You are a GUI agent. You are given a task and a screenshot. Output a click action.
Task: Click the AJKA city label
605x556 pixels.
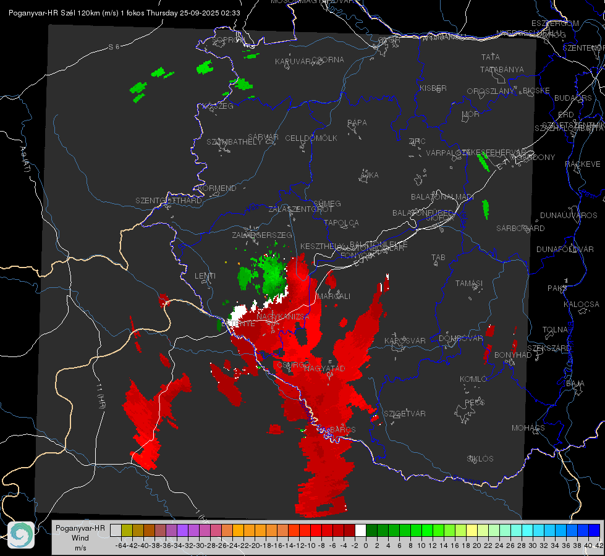370,175
